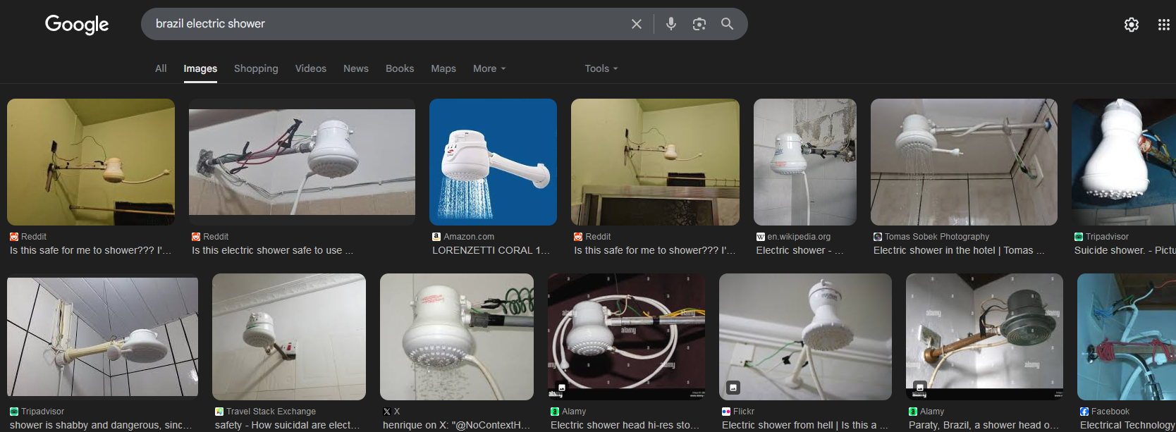Open the Reddit 'Is this electric shower safe' image
This screenshot has width=1176, height=432.
point(302,162)
